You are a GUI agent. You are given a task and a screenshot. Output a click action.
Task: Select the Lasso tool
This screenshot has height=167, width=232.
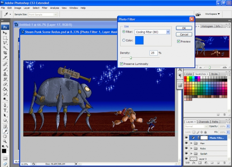coord(5,43)
